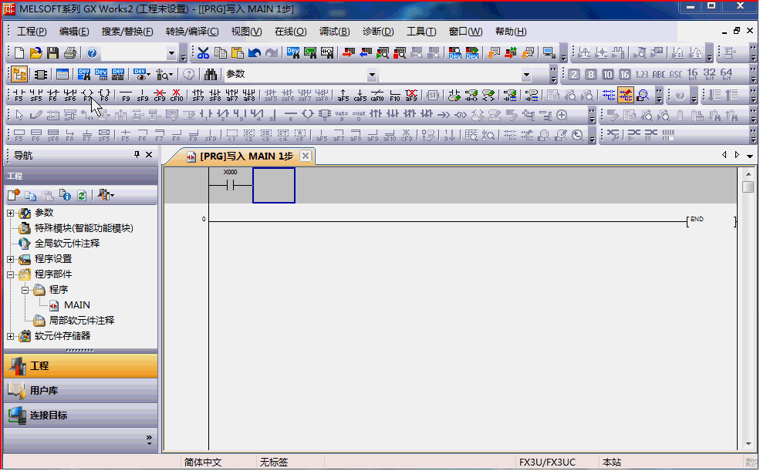Open the document tab list dropdown arrow

click(x=750, y=156)
